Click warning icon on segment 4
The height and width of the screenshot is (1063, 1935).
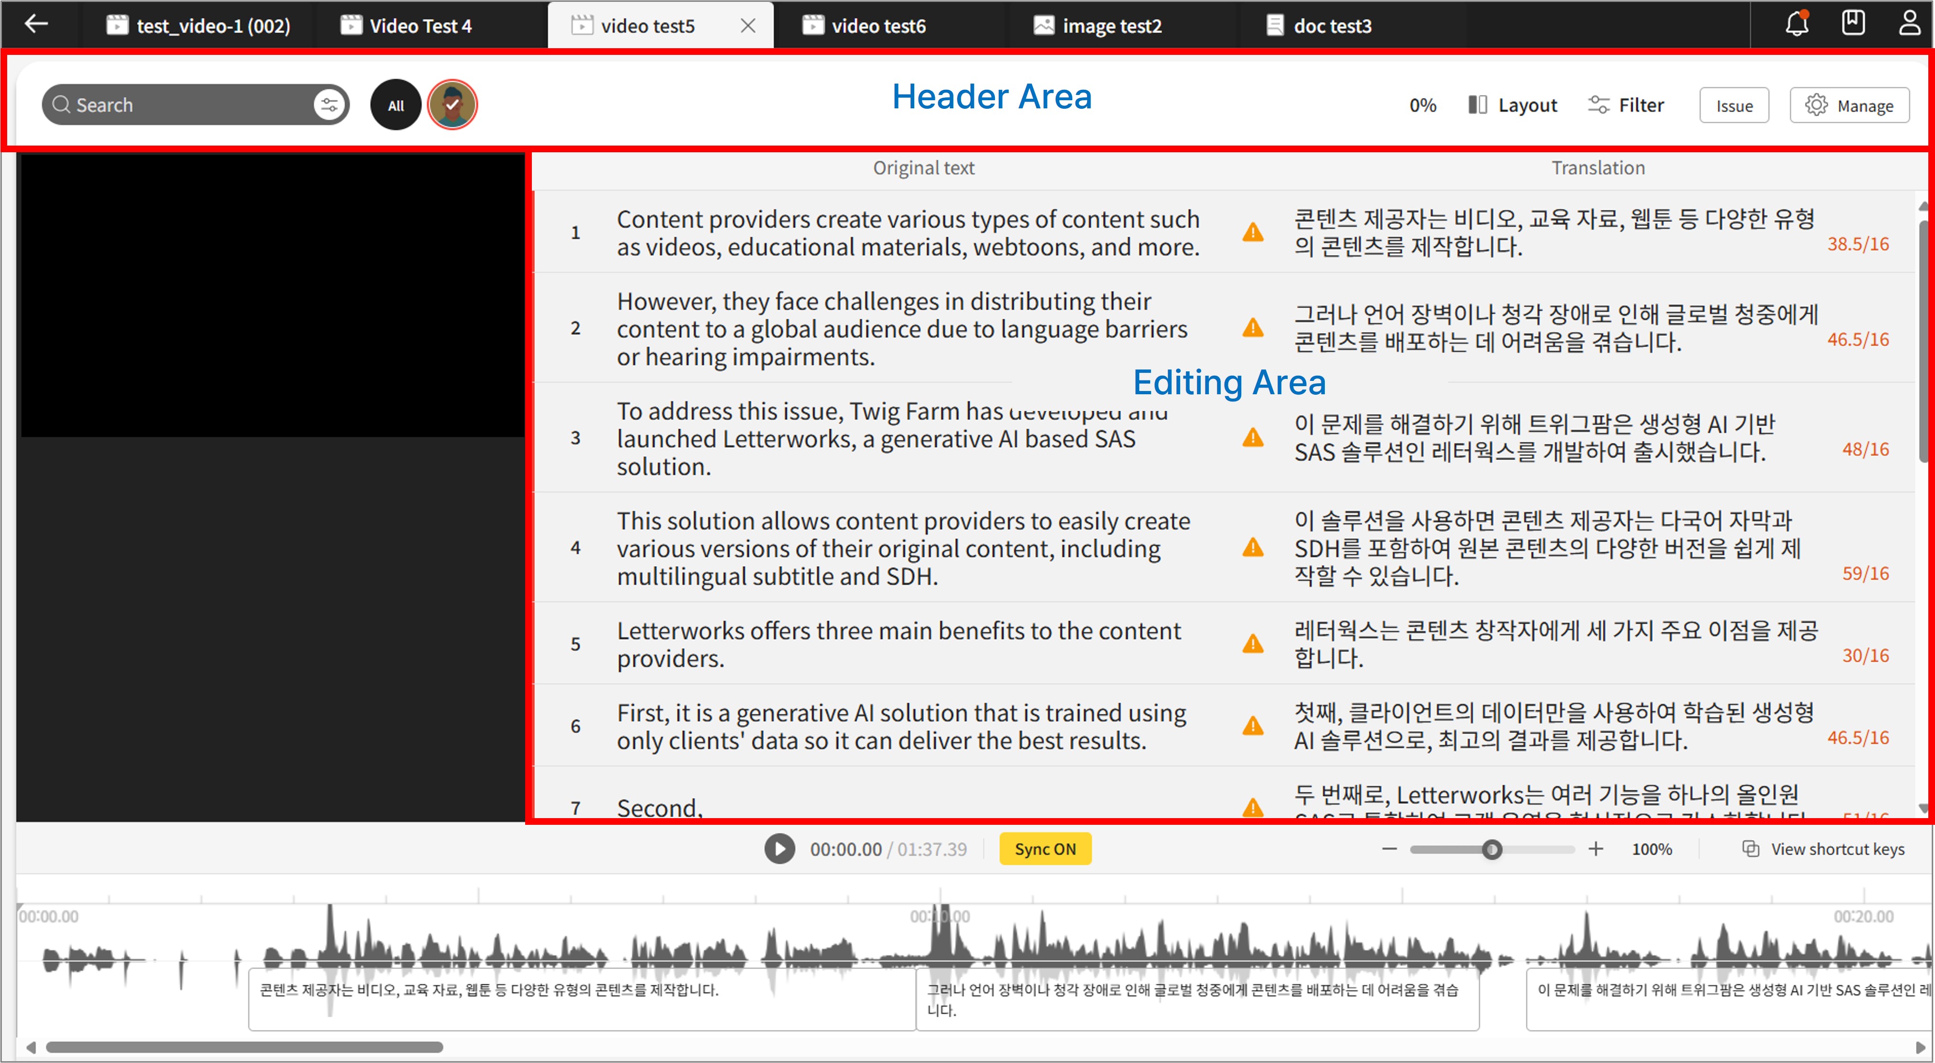pyautogui.click(x=1252, y=547)
